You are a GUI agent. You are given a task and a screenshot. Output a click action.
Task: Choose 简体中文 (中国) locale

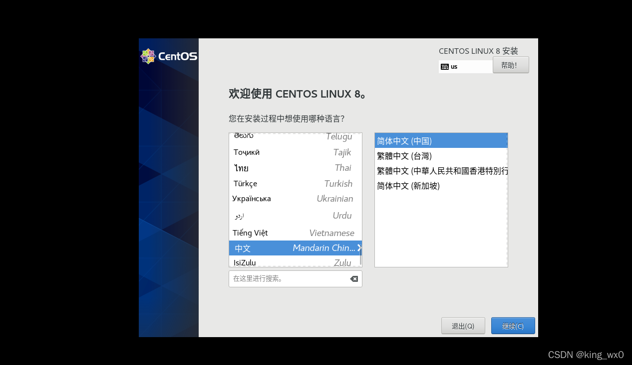tap(441, 141)
